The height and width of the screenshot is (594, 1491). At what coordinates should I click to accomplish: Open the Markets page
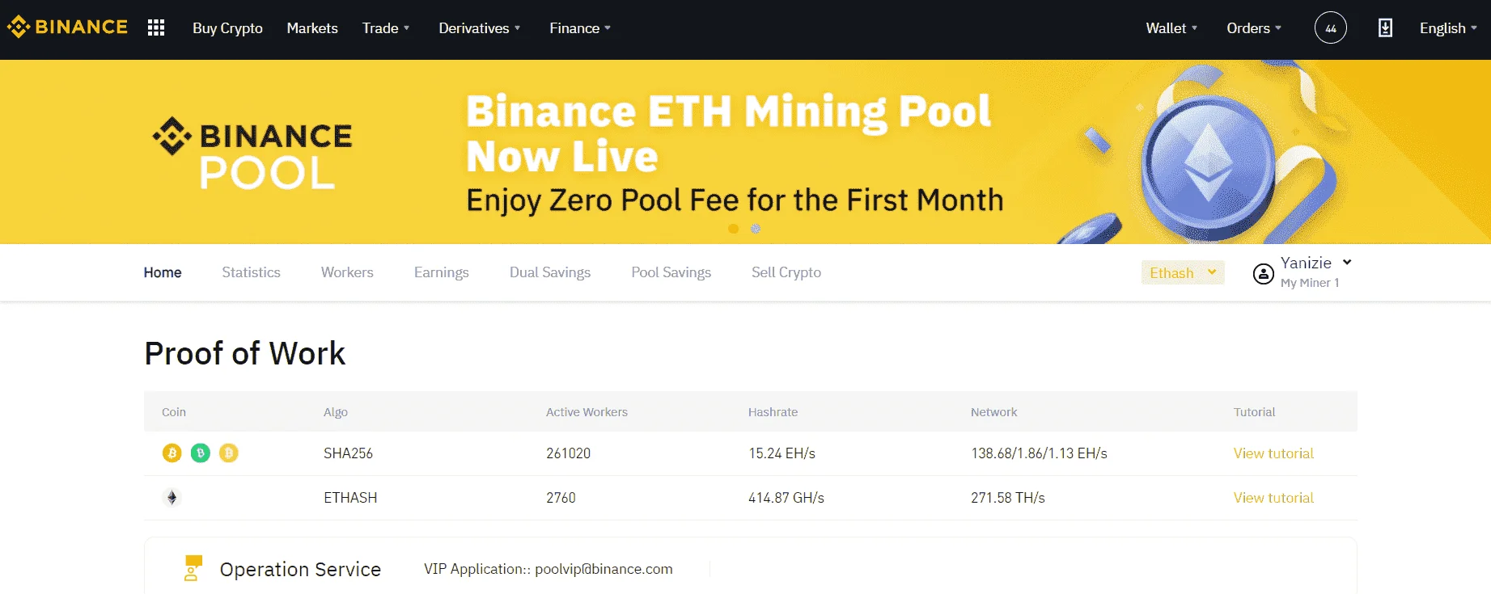[x=312, y=28]
